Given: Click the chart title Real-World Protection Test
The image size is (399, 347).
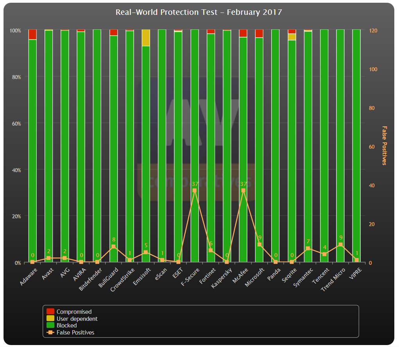Looking at the screenshot, I should tap(199, 12).
